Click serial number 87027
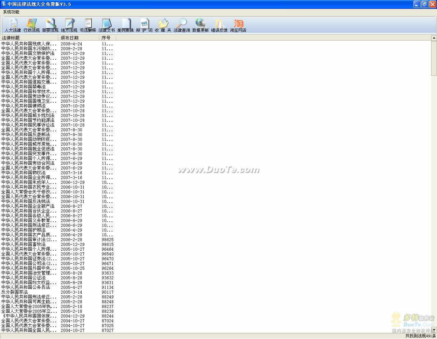Screen dimensions: 437x339 [108, 330]
